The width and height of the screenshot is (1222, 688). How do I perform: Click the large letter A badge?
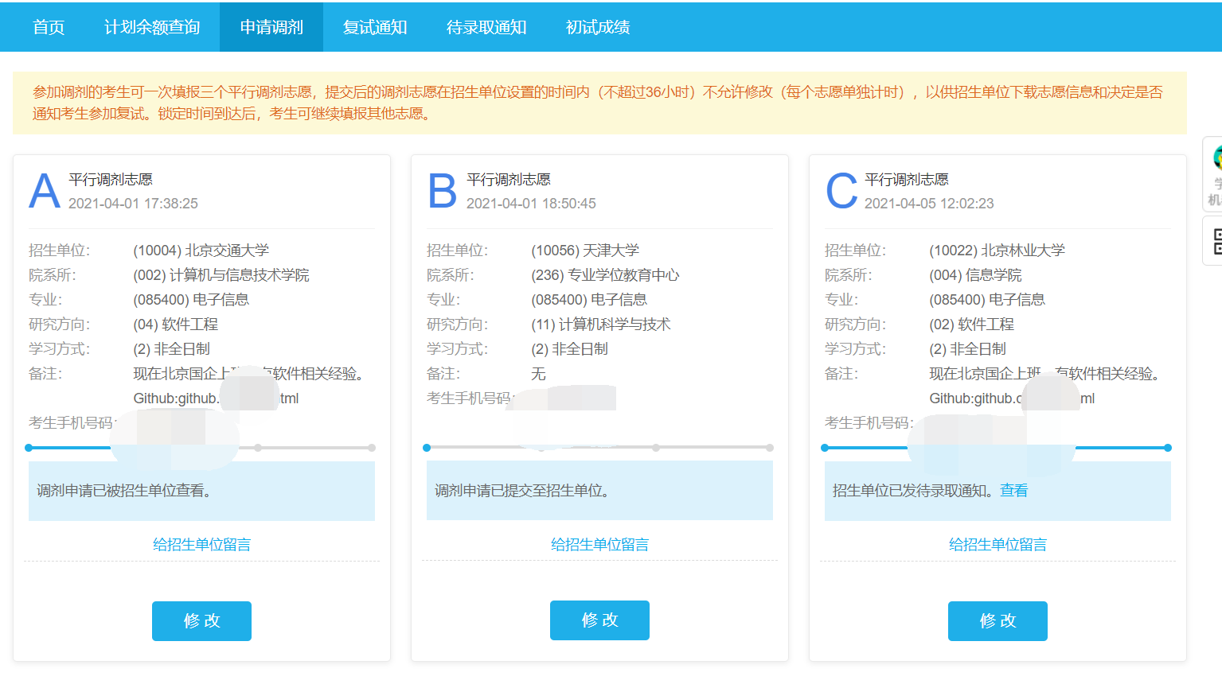(45, 191)
